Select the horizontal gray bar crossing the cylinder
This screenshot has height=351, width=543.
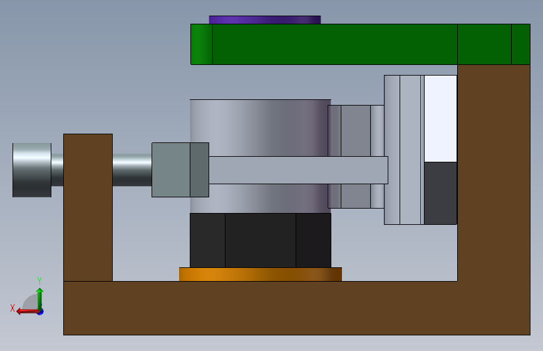[x=298, y=170]
